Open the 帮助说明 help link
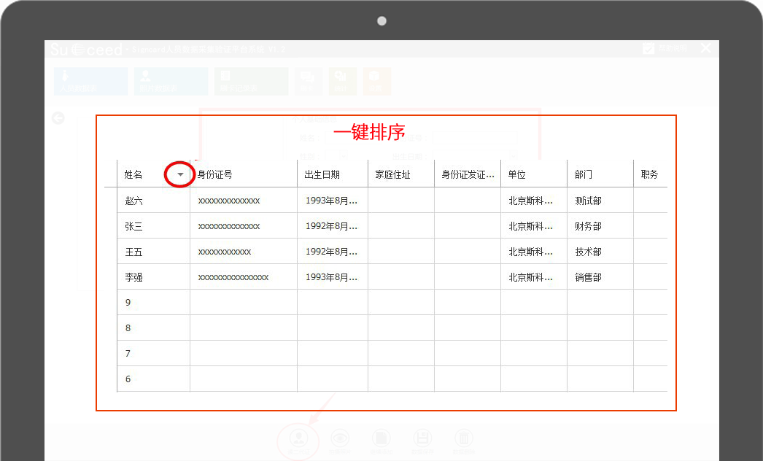 665,48
